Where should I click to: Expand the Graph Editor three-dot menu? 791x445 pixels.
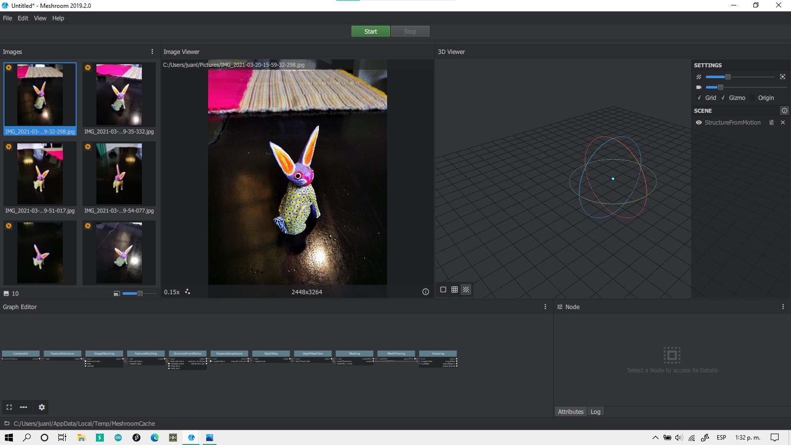pyautogui.click(x=545, y=307)
